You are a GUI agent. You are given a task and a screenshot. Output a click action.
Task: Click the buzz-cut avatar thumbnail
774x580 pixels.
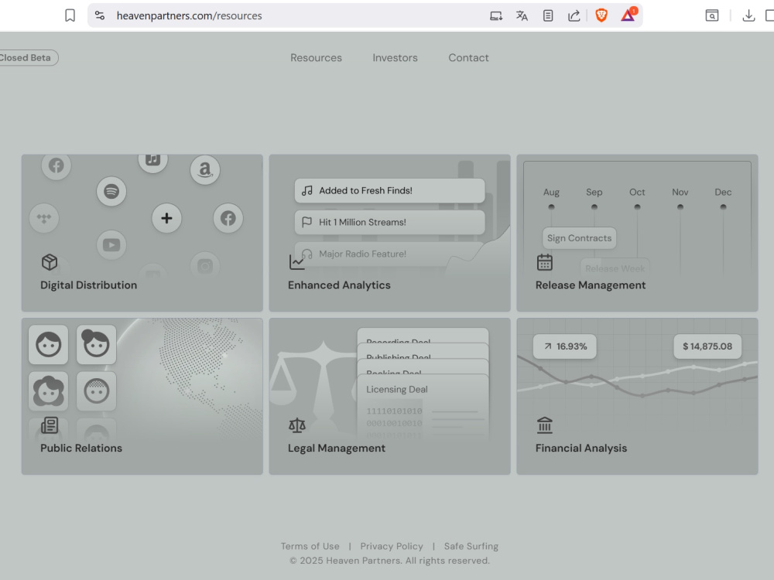(96, 391)
